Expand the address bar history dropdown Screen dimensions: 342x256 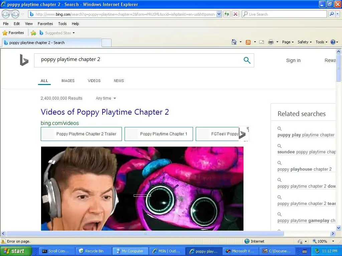pyautogui.click(x=219, y=14)
